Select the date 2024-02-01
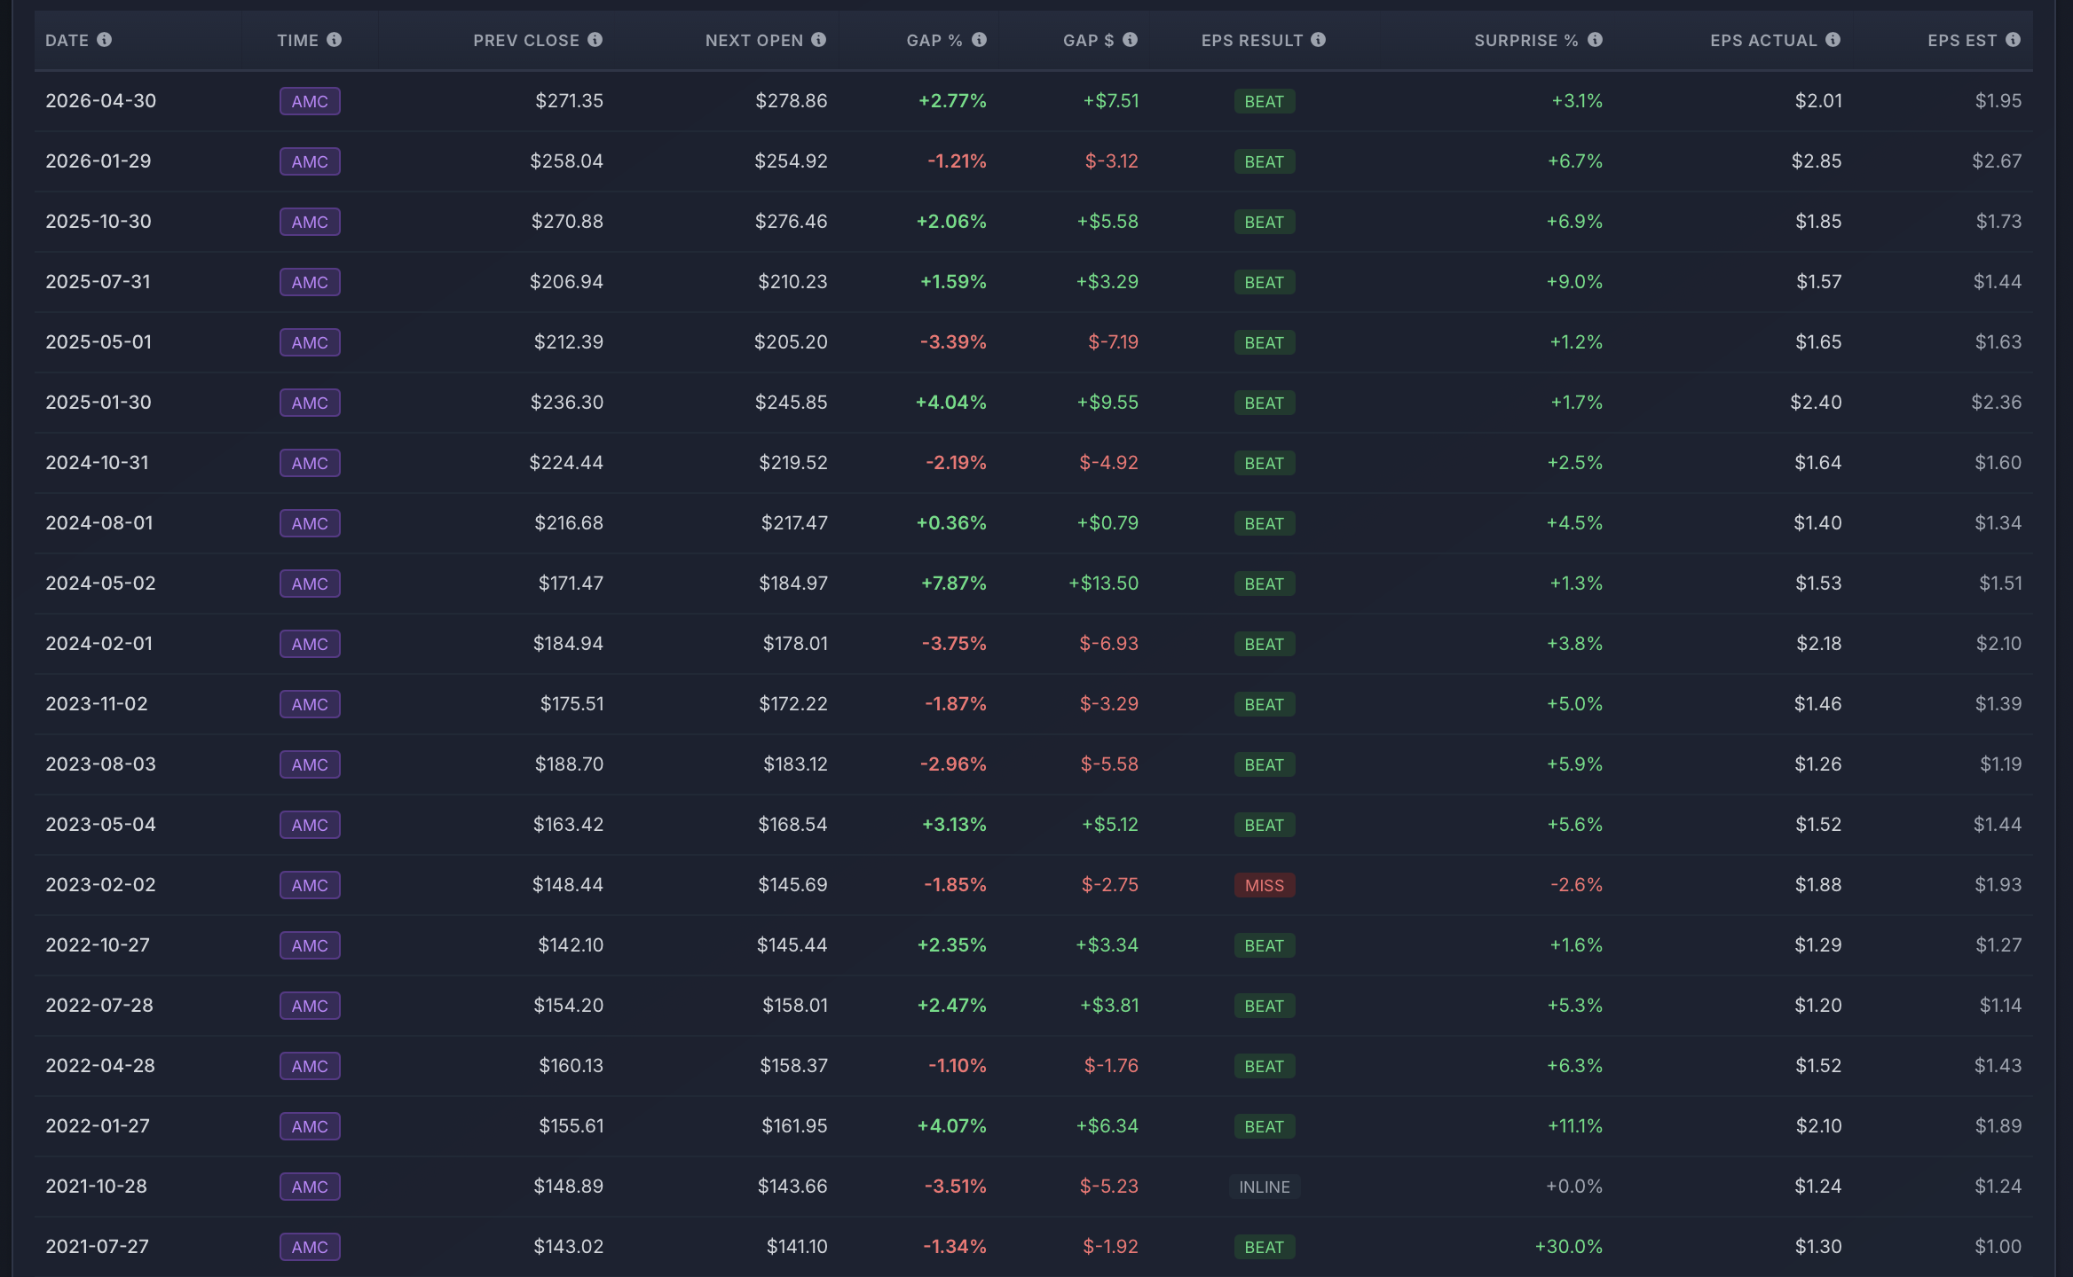Screen dimensions: 2073x1277 [x=99, y=644]
